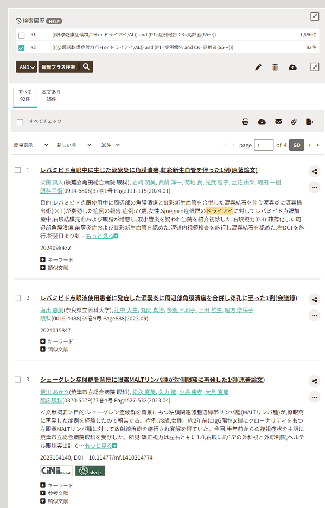Open the more-options menu for result 1

pos(314,187)
